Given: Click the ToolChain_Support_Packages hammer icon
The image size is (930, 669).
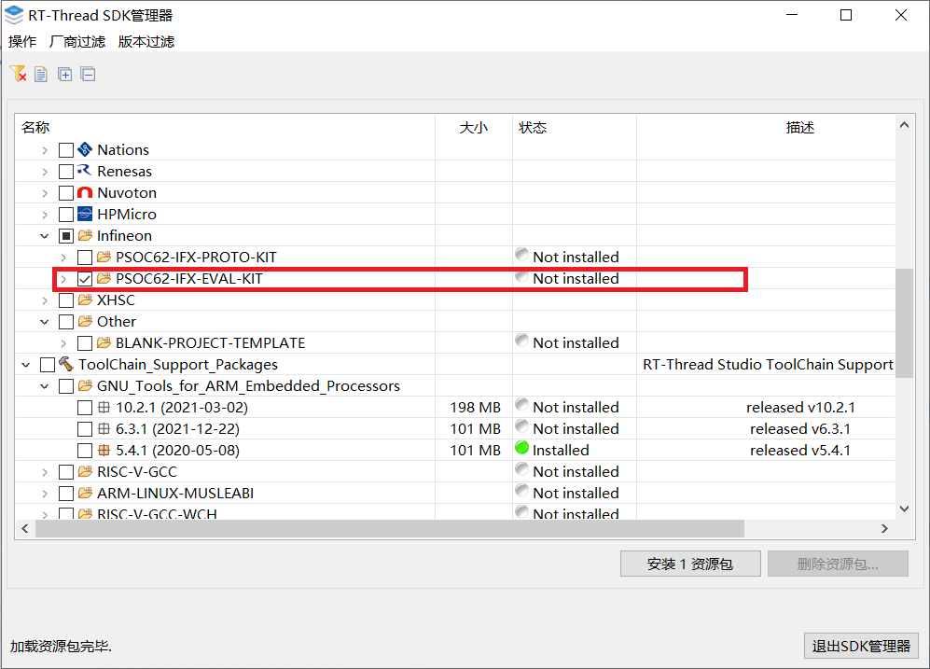Looking at the screenshot, I should click(66, 364).
